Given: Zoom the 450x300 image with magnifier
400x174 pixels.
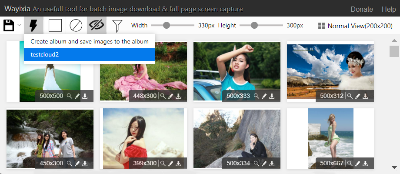Looking at the screenshot, I should [x=69, y=163].
